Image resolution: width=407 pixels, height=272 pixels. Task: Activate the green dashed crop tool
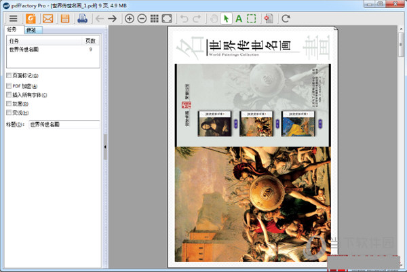[x=252, y=18]
